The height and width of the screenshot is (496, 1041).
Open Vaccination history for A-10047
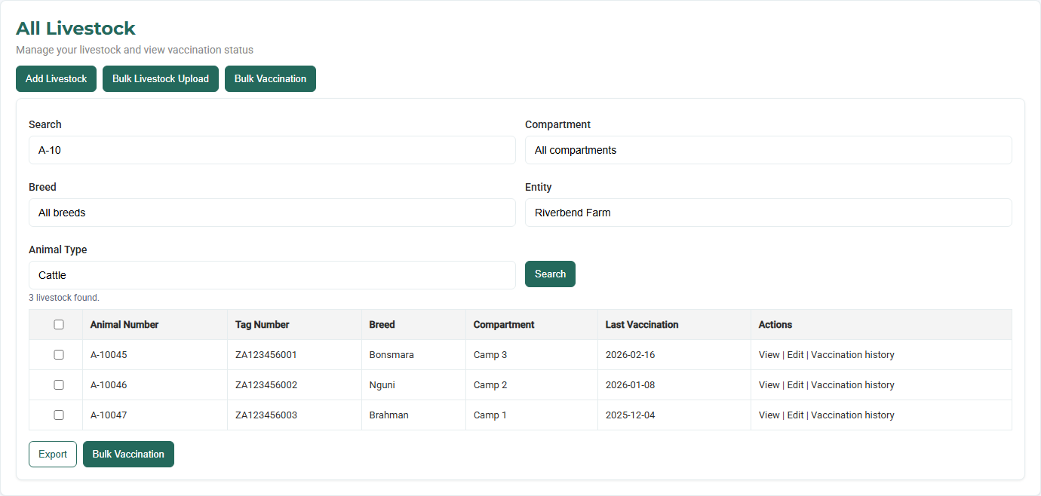[x=852, y=415]
